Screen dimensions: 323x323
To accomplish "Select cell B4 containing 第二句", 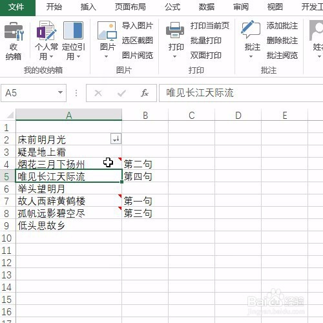I will pos(145,164).
